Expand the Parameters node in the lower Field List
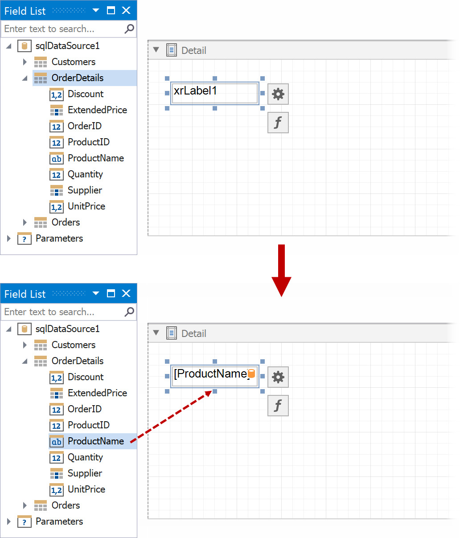The height and width of the screenshot is (538, 464). point(9,522)
